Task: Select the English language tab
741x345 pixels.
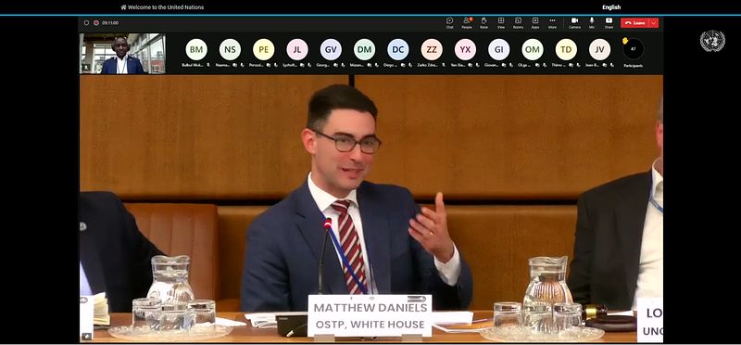Action: [x=611, y=7]
